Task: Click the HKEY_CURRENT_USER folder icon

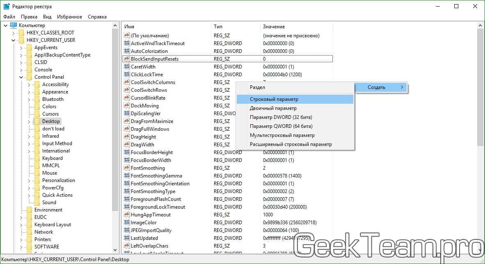Action: [x=21, y=40]
